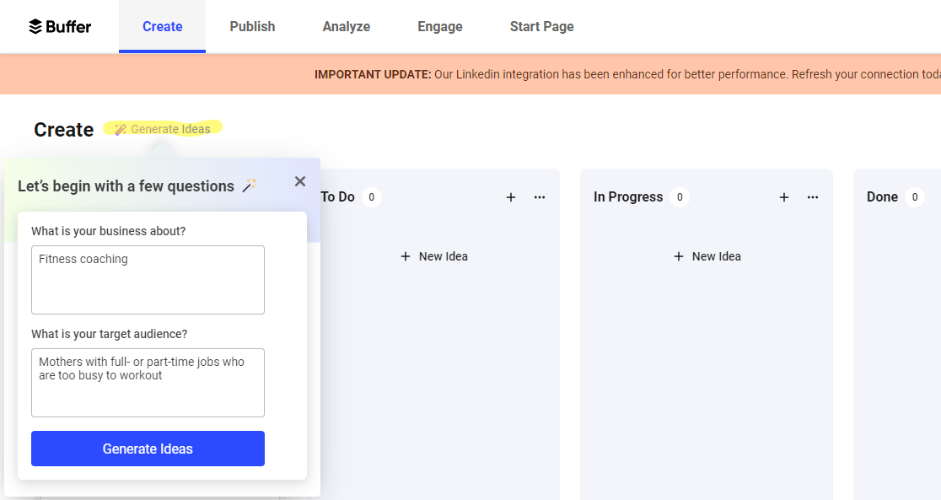This screenshot has height=500, width=941.
Task: Open the ellipsis menu on the In Progress column
Action: click(812, 196)
